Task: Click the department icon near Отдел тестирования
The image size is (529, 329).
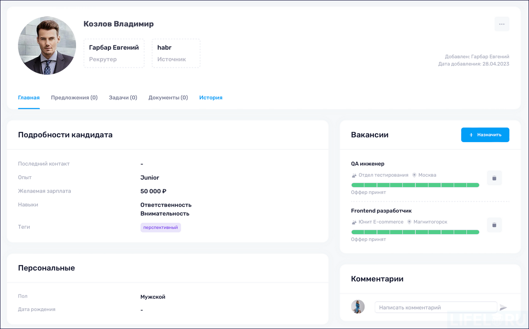Action: click(x=353, y=175)
